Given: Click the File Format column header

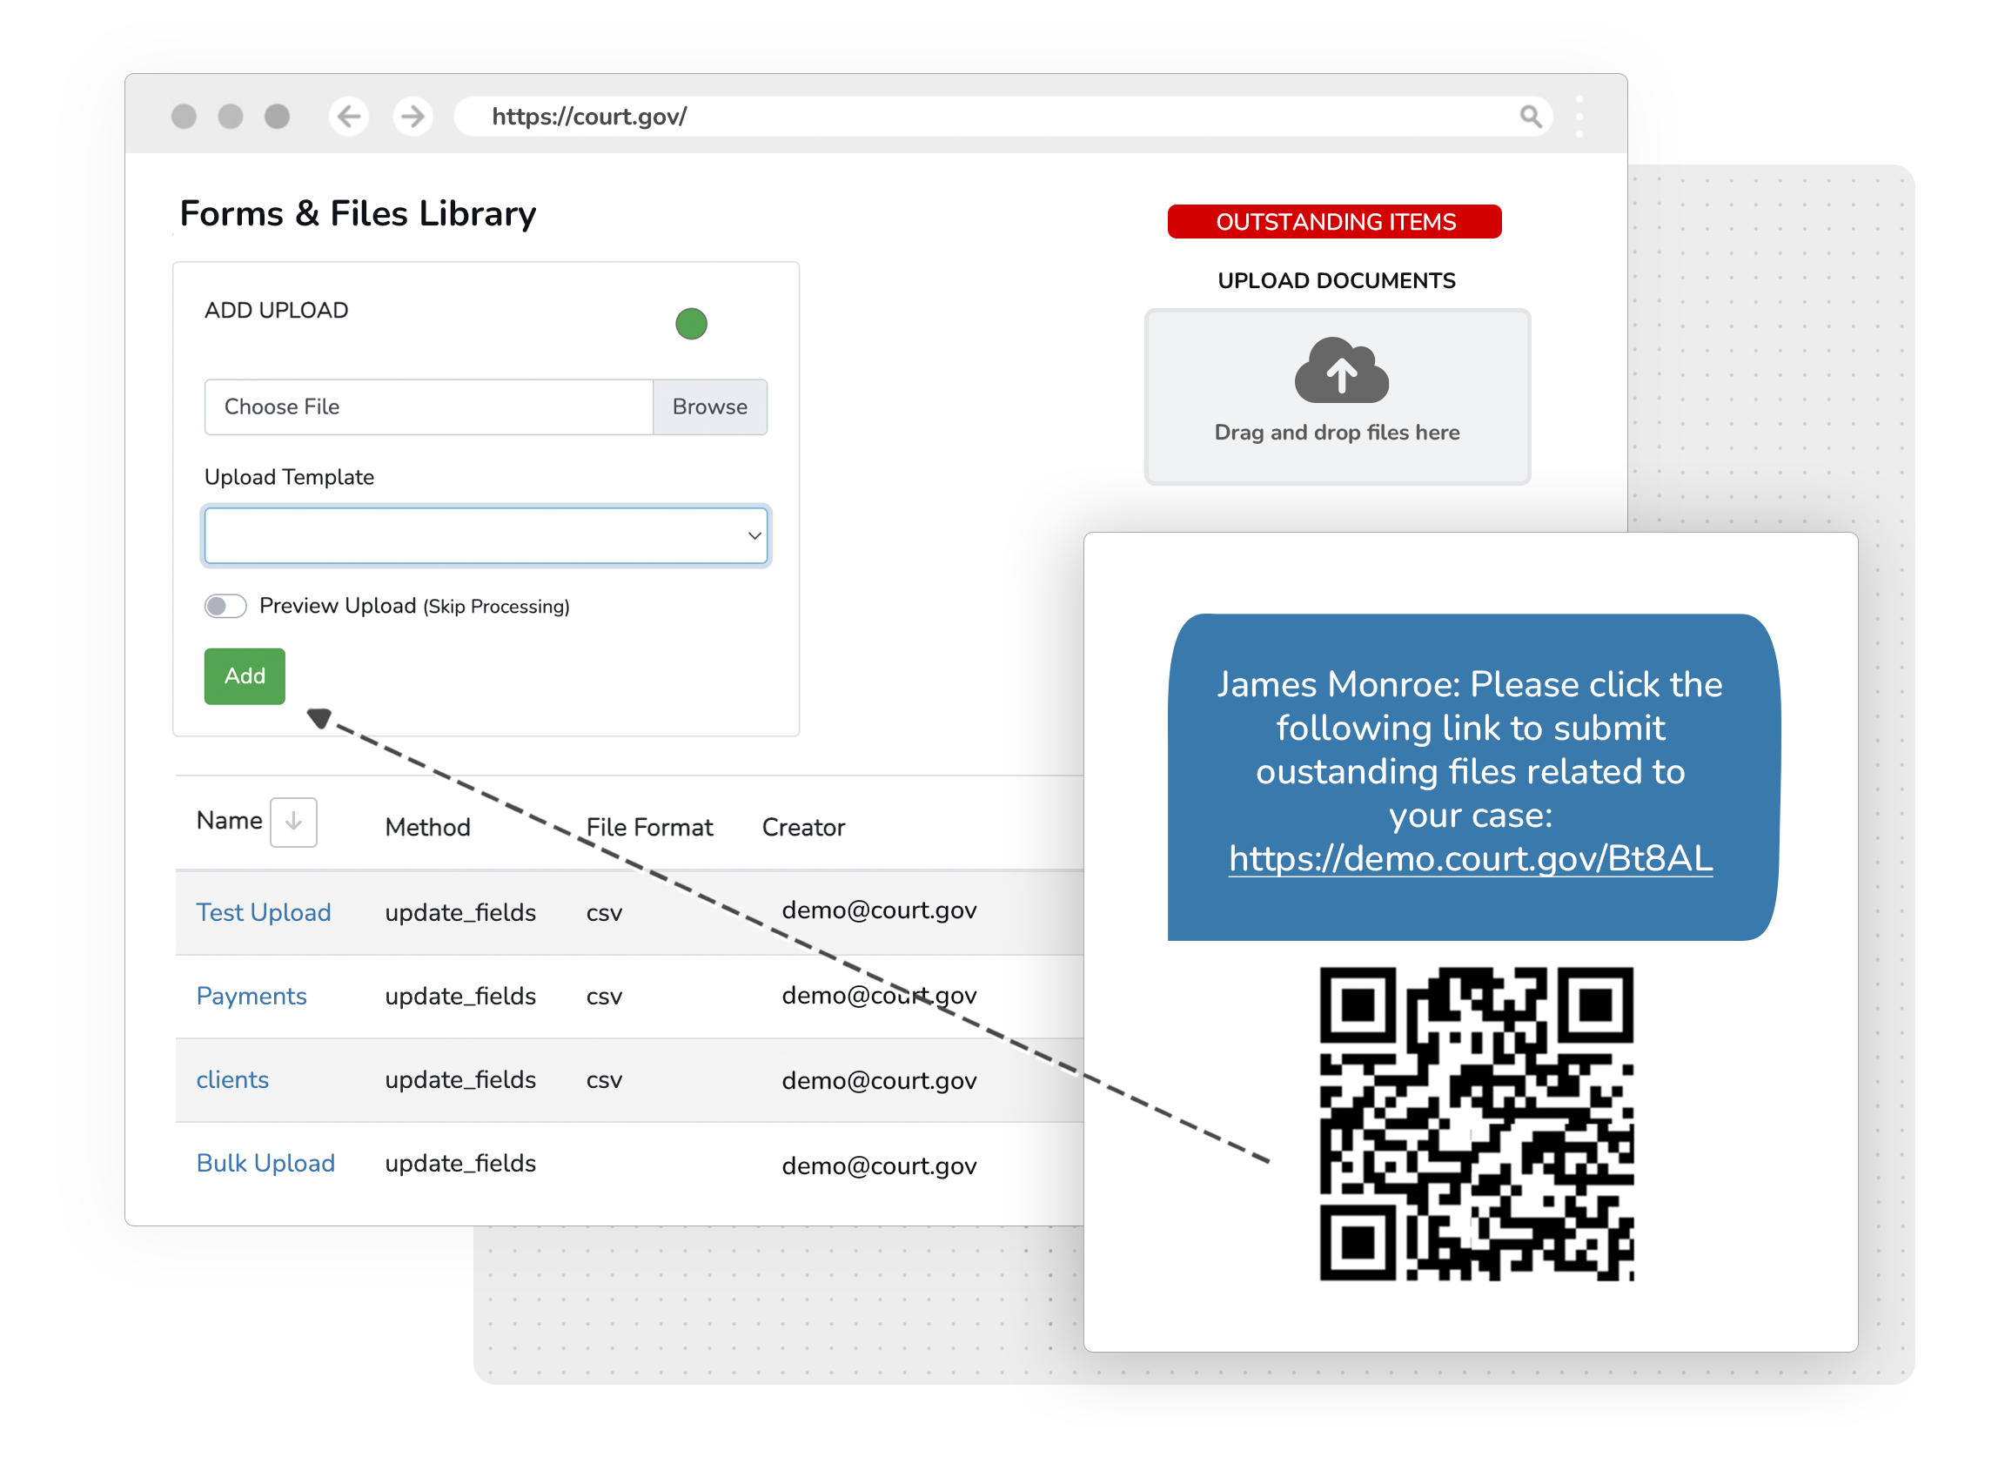Looking at the screenshot, I should tap(649, 827).
